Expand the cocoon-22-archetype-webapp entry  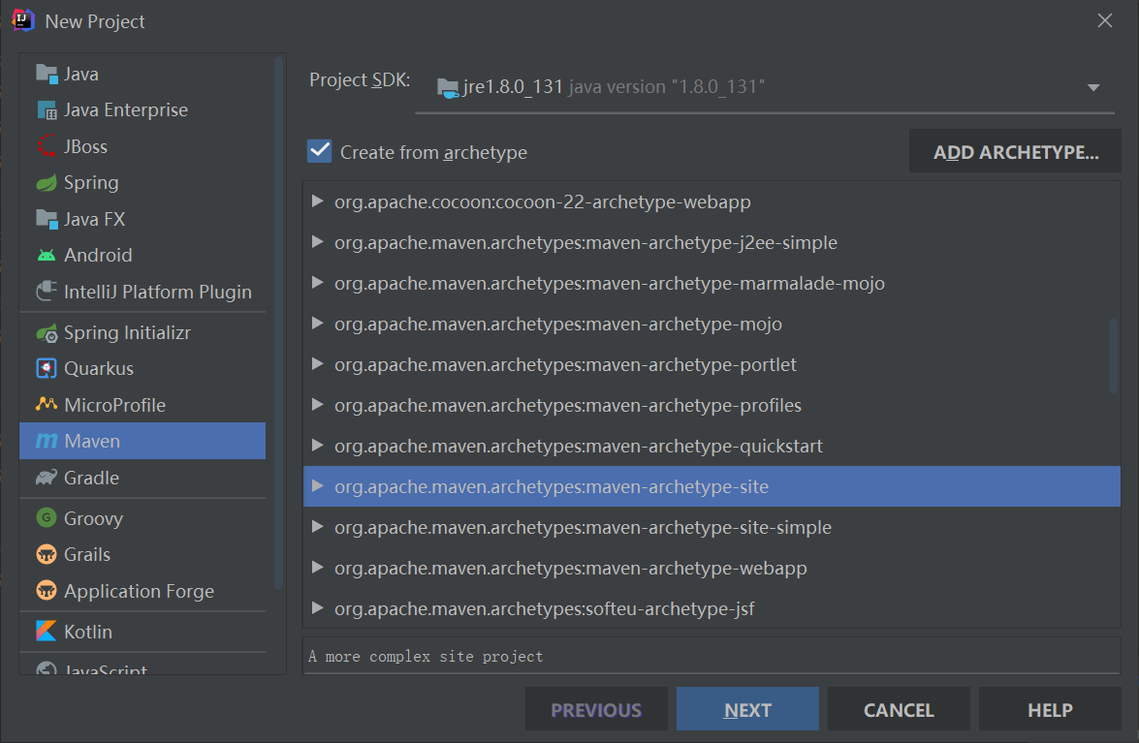pyautogui.click(x=317, y=201)
